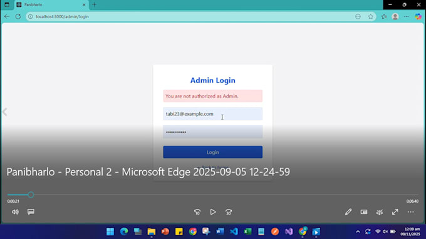Open the browser profile avatar
426x239 pixels.
[x=395, y=16]
